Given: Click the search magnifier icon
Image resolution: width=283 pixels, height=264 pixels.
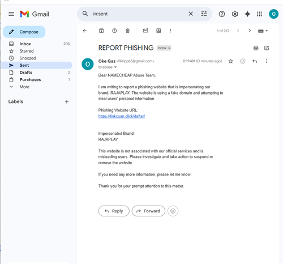Looking at the screenshot, I should pos(85,14).
